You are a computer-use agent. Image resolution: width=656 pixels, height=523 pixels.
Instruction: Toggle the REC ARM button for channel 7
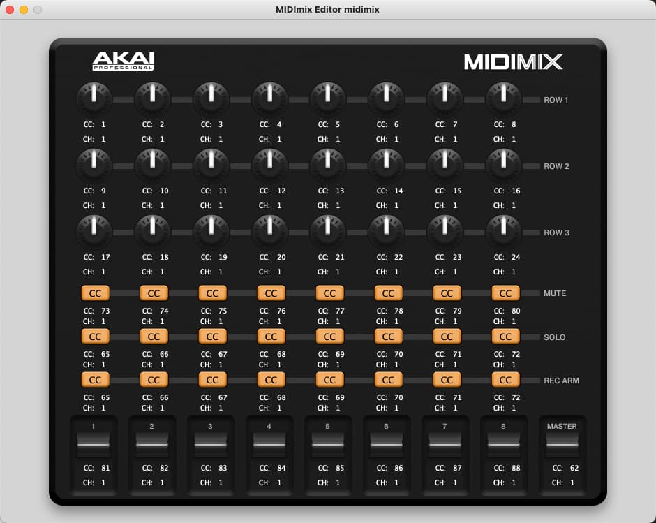tap(447, 380)
